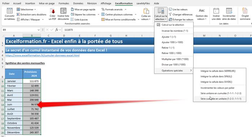
Task: Expand Centrer plusieurs colonnes dropdown arrow
Action: 135,14
